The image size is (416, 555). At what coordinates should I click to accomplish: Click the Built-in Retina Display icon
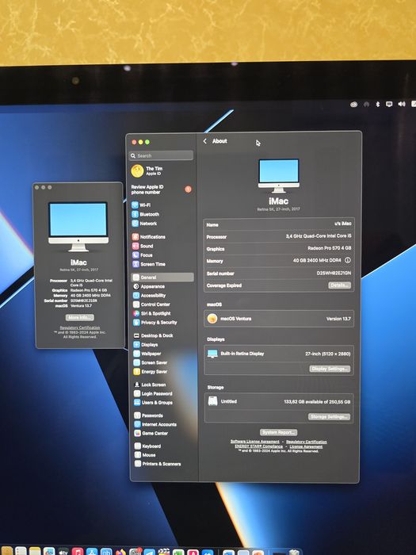212,354
